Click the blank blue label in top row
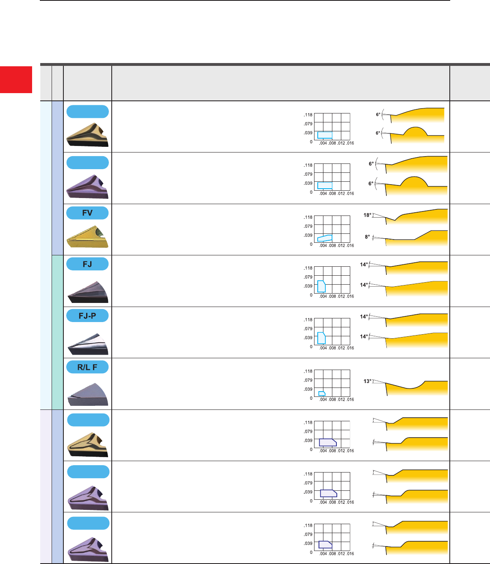The width and height of the screenshot is (490, 564). tap(87, 111)
